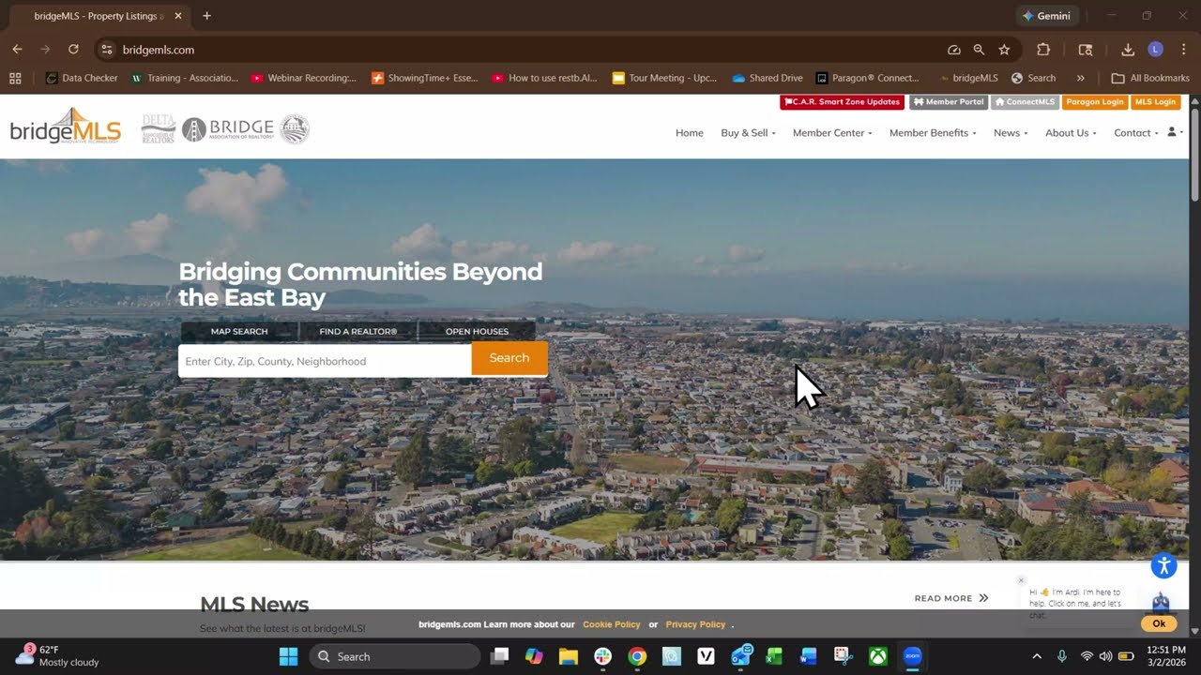
Task: Reload the bridgemls.com page
Action: [73, 50]
